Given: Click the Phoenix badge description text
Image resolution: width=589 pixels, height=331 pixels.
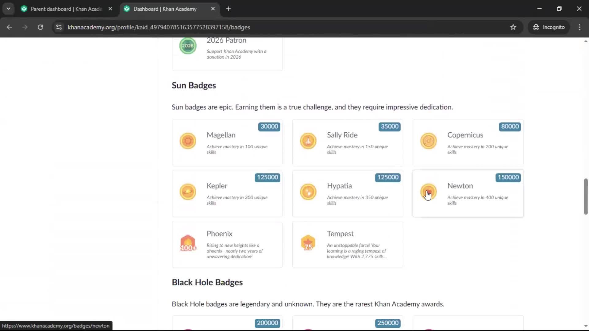Looking at the screenshot, I should click(x=234, y=251).
